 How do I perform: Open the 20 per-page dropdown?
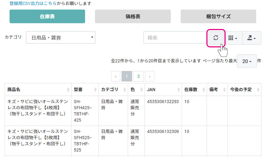coord(246,61)
